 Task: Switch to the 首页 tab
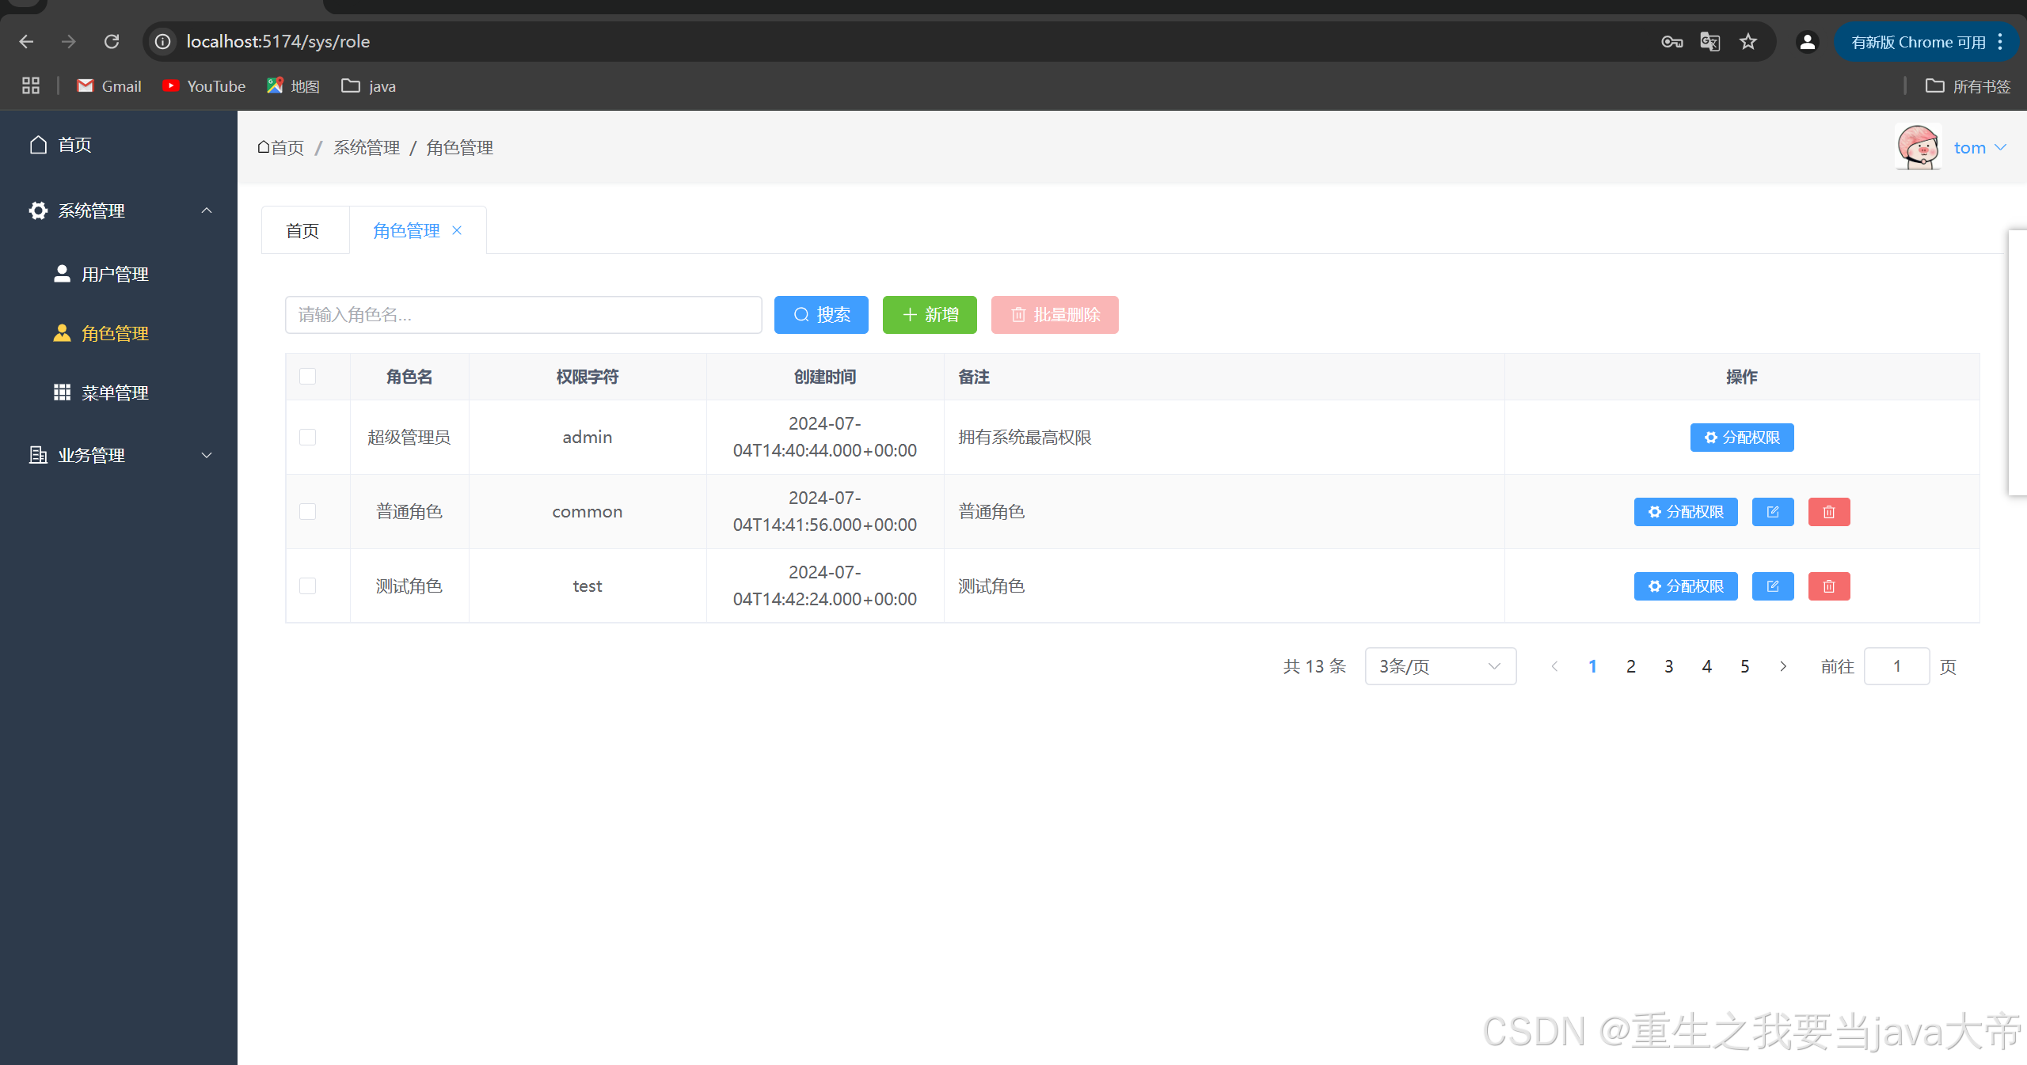click(302, 230)
